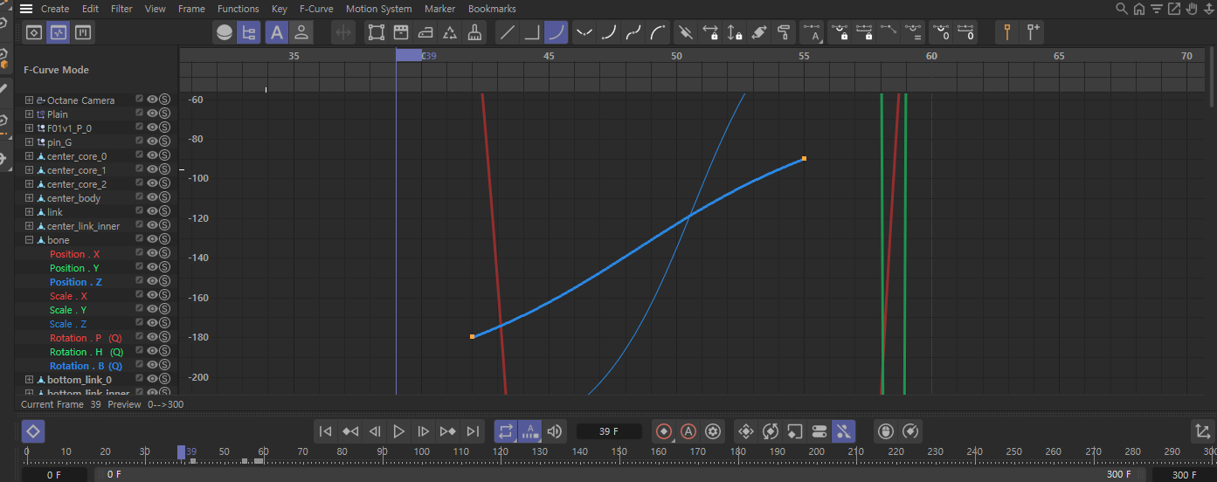Switch to Dope Sheet mode icon
Screen dimensions: 1217x482
pyautogui.click(x=33, y=33)
